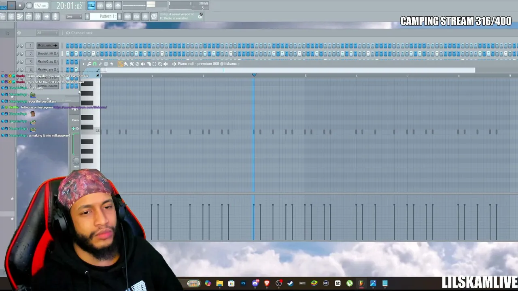518x291 pixels.
Task: Open the Discord taskbar icon
Action: click(255, 283)
